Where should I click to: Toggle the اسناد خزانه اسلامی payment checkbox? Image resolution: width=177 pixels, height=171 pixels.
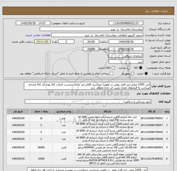tap(112, 74)
